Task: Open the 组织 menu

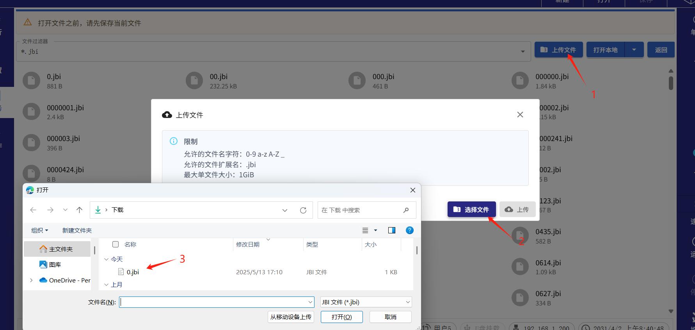Action: (39, 230)
